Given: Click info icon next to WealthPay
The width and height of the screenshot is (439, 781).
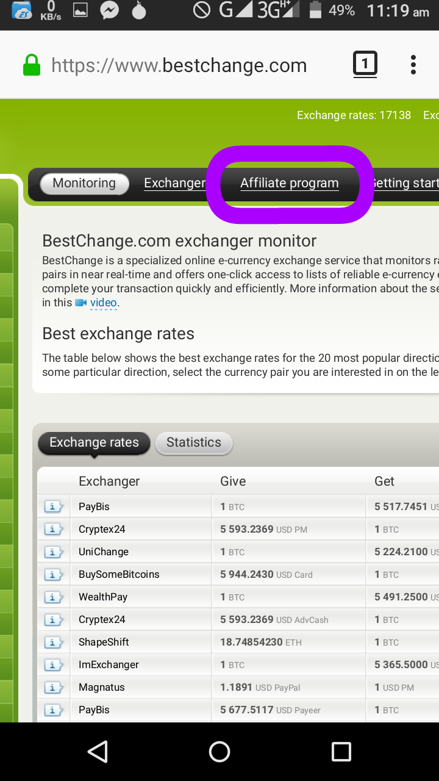Looking at the screenshot, I should pos(54,597).
